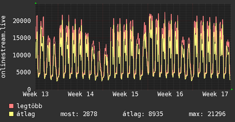Click the 'most: 2878' current value
Screen dimensions: 235x122
pos(79,114)
